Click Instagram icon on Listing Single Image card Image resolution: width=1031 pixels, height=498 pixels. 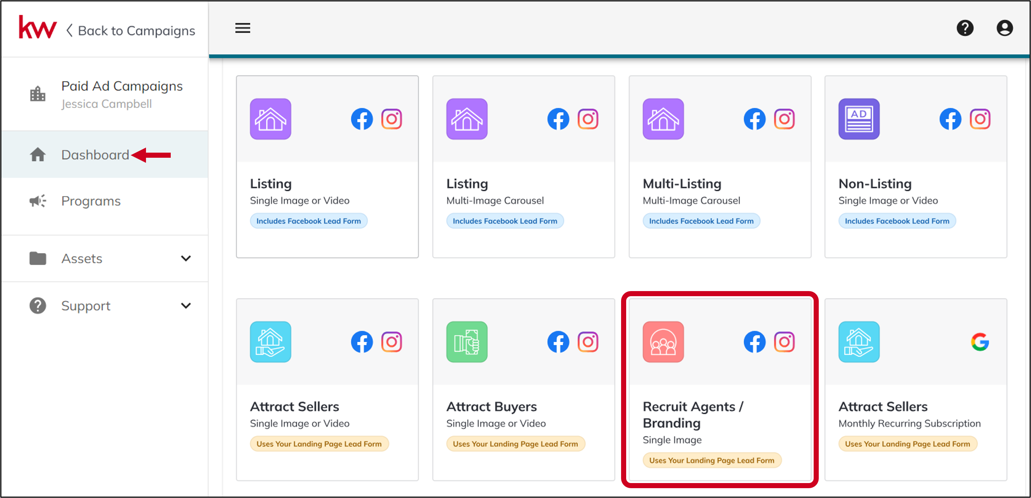tap(391, 119)
